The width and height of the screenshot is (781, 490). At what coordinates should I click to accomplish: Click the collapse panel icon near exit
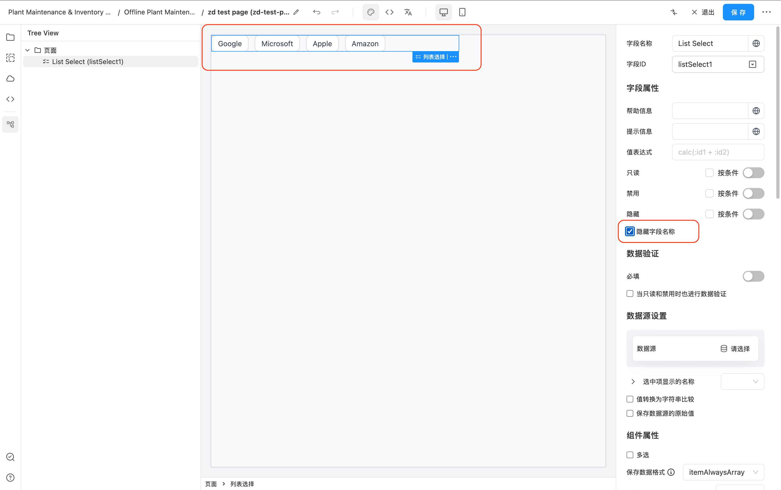(x=674, y=12)
